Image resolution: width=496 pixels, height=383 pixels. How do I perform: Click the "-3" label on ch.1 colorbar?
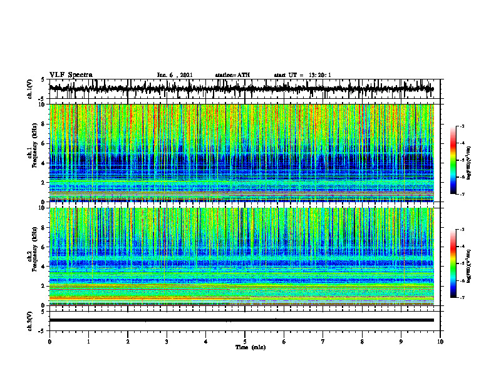[462, 126]
